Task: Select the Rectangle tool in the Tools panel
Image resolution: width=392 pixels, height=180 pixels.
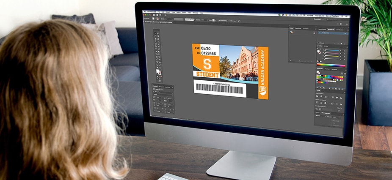Action: (x=156, y=44)
